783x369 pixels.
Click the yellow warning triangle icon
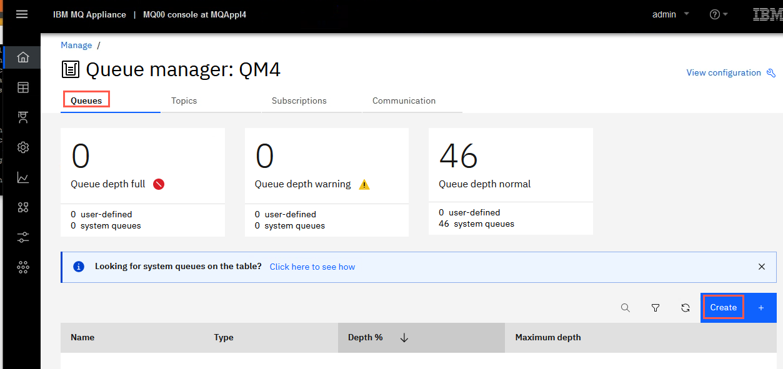pyautogui.click(x=364, y=185)
